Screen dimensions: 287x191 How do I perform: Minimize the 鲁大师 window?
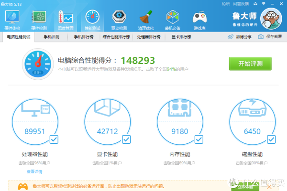[272, 4]
